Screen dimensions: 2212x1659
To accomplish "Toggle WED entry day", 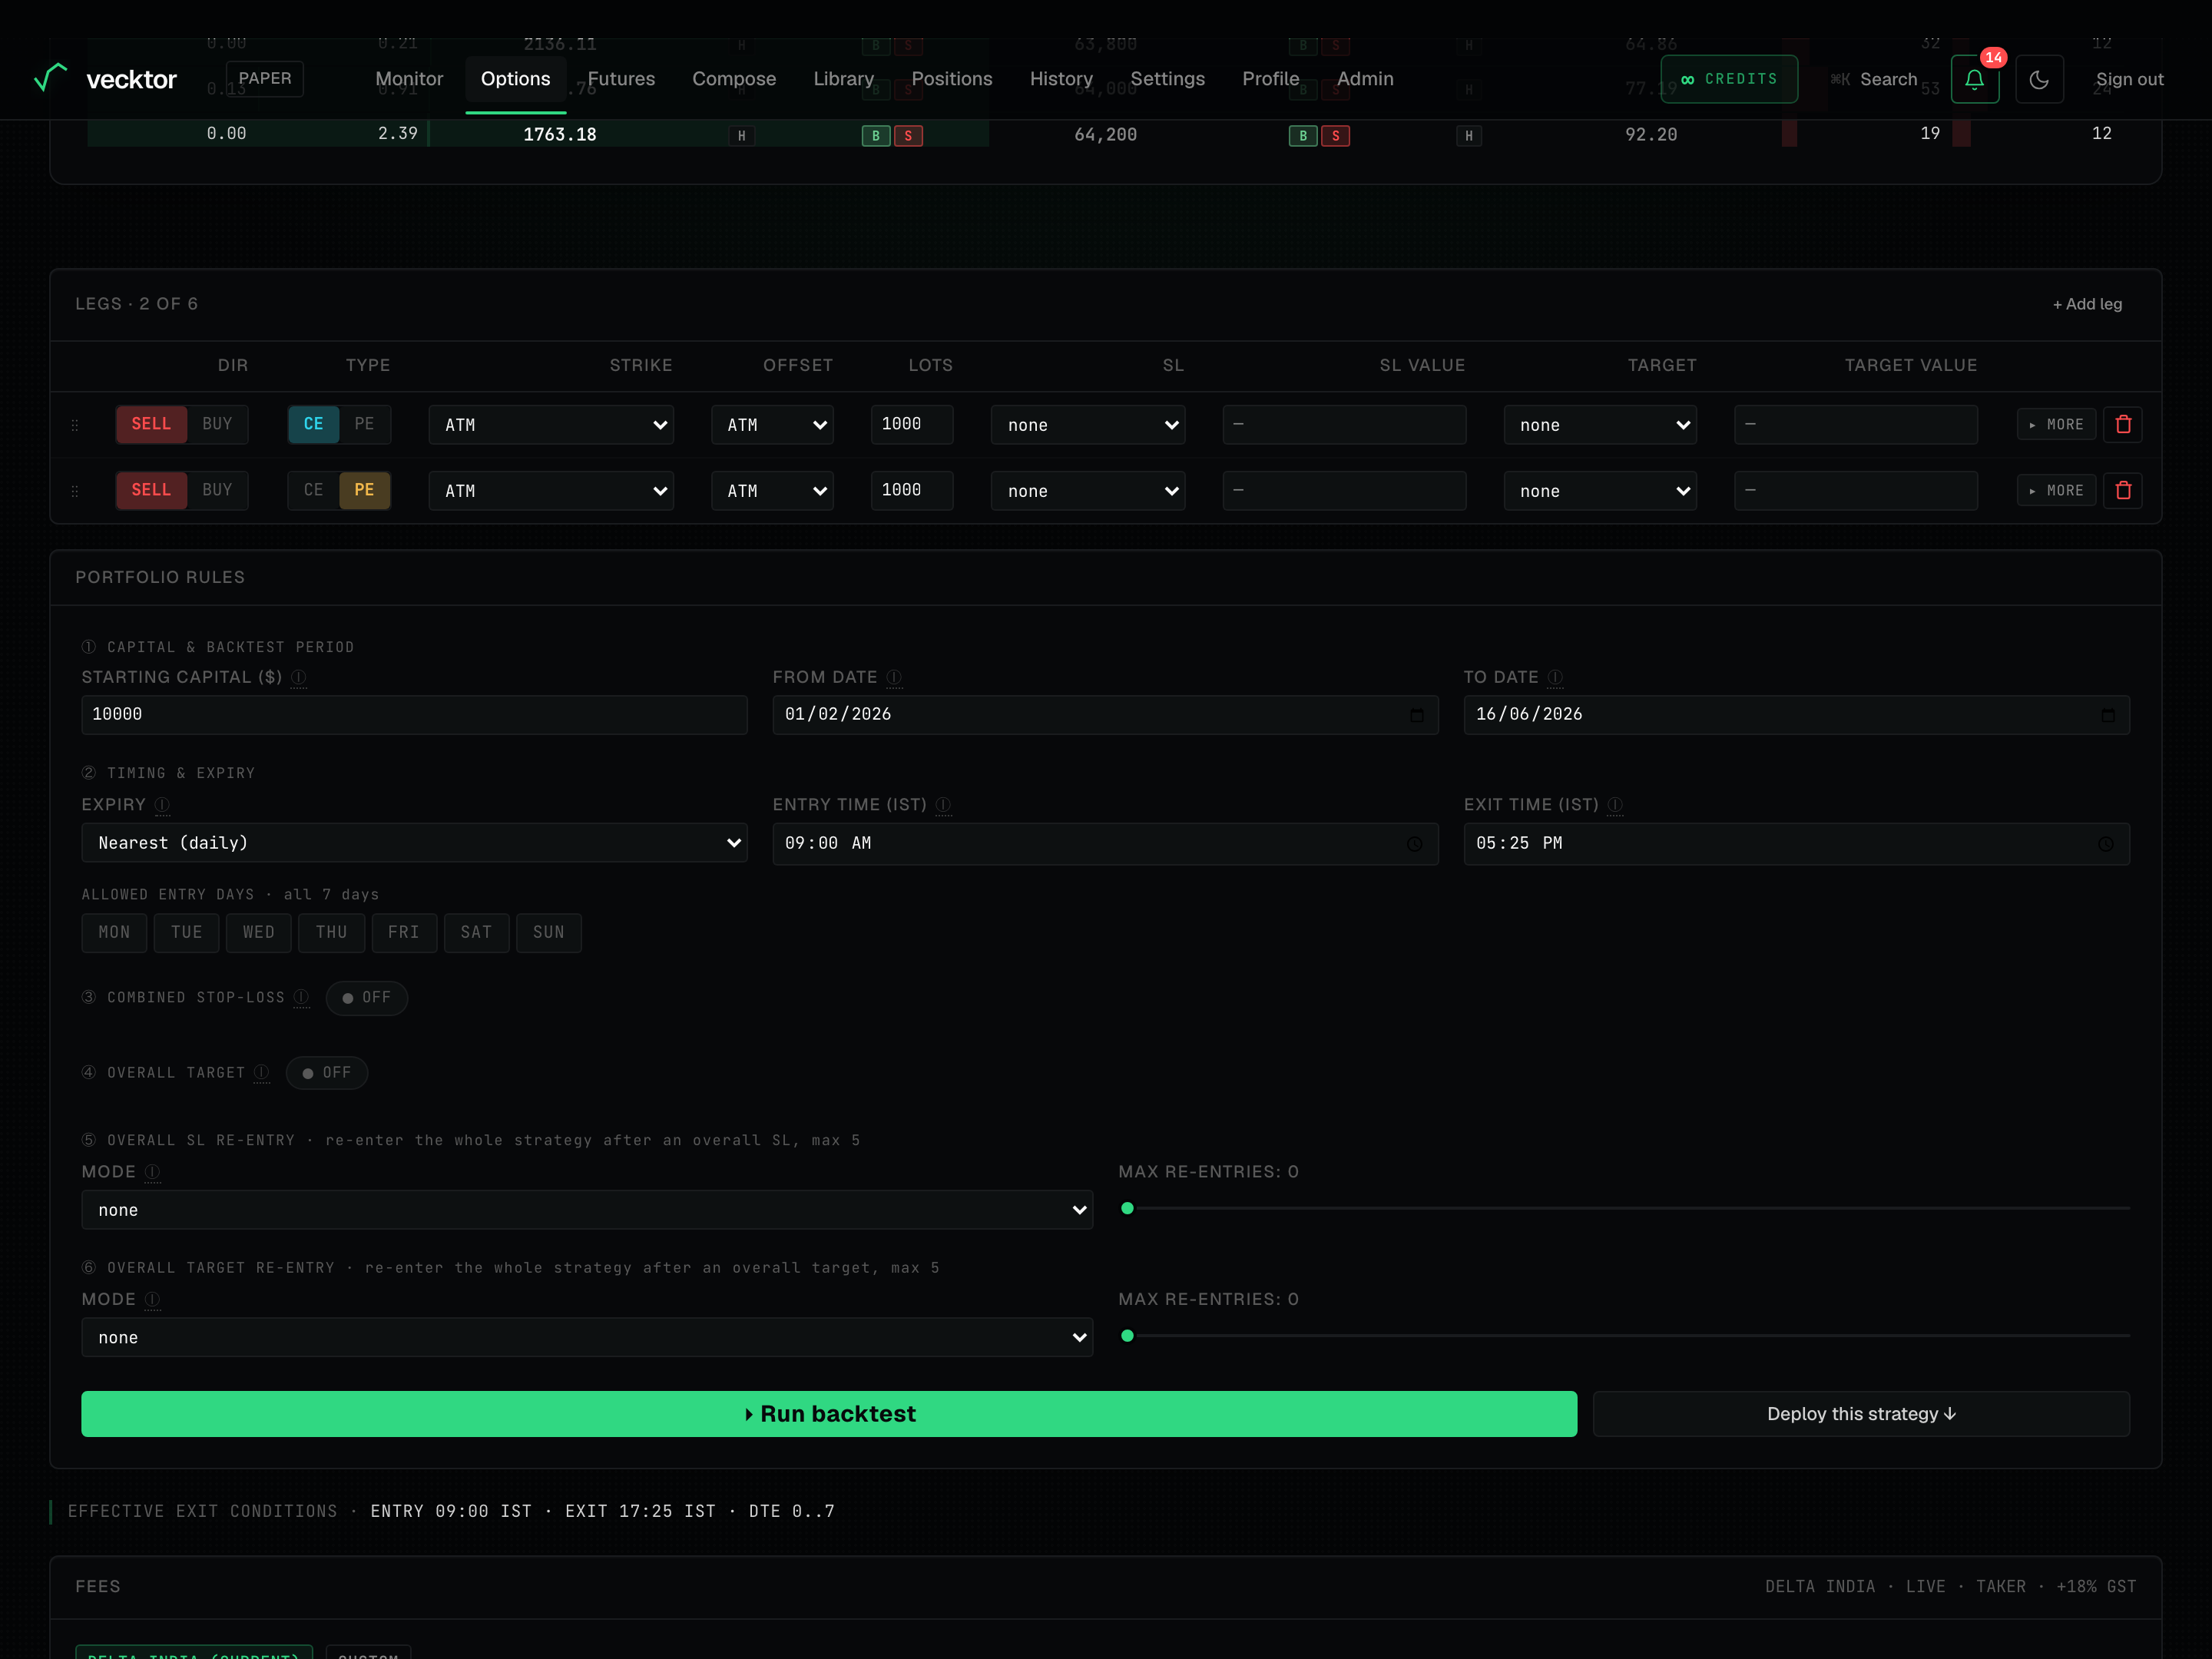I will [258, 933].
